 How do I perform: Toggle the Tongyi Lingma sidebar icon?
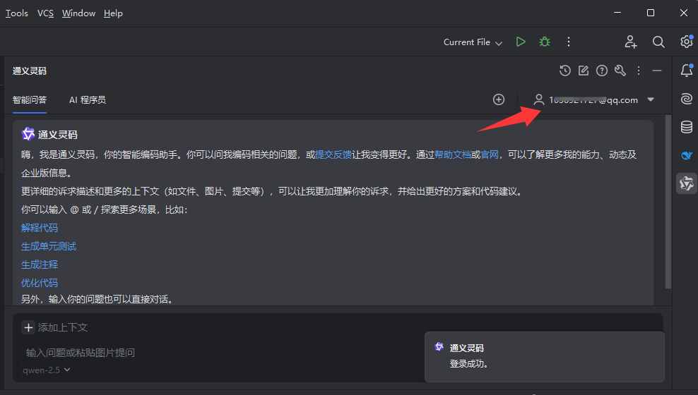(687, 183)
